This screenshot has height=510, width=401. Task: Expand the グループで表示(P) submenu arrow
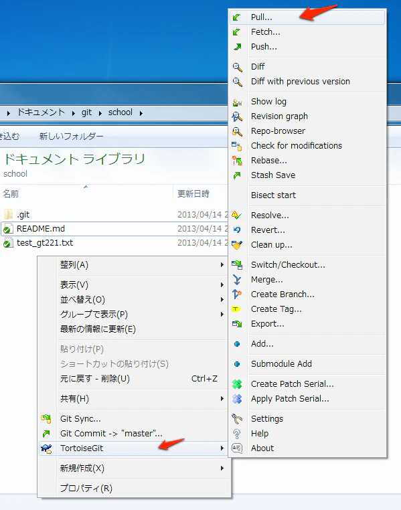222,314
